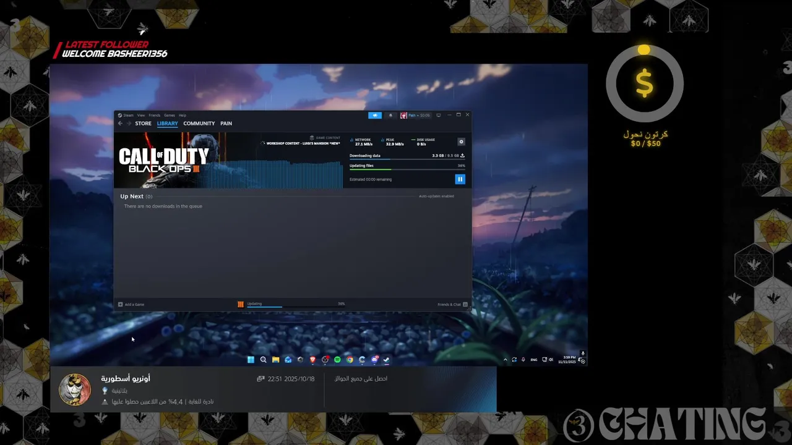
Task: Click the PEAK speed legend
Action: tap(394, 142)
